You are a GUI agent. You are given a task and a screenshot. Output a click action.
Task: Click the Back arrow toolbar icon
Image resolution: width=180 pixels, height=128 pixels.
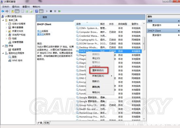(3, 11)
